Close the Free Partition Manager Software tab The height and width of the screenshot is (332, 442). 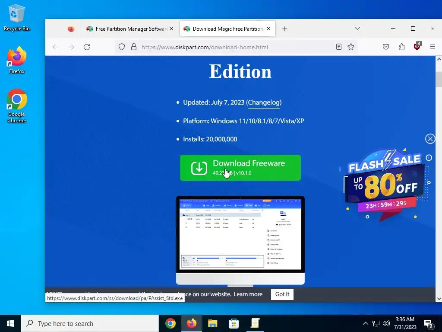(x=171, y=29)
